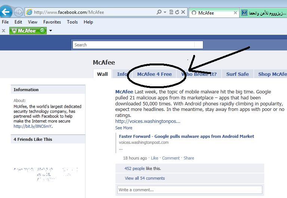Refresh the page with the reload icon
Viewport: 287px width, 198px height.
point(177,12)
